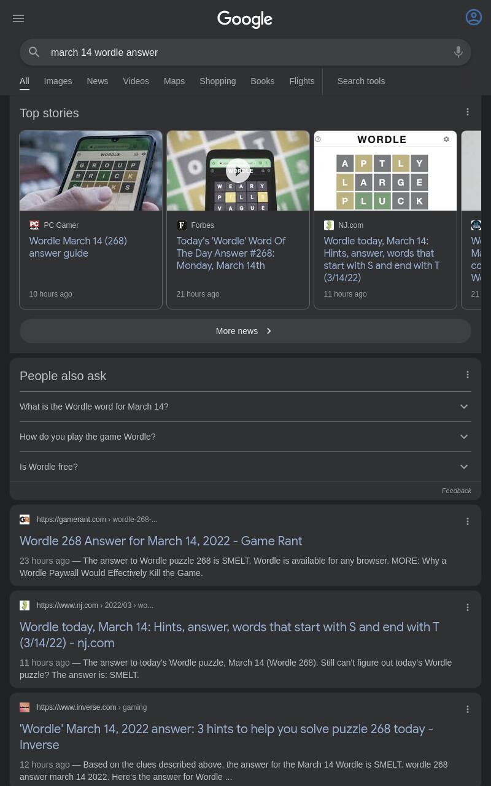Expand "How do you play the game Wordle?"
This screenshot has height=786, width=491.
point(245,437)
